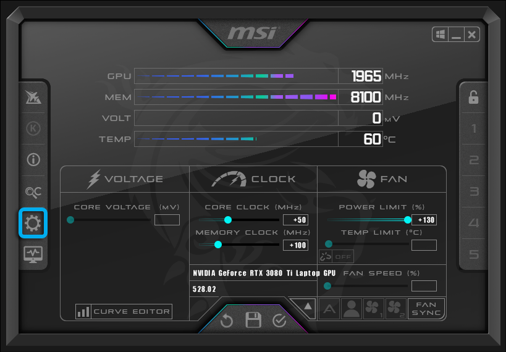Image resolution: width=506 pixels, height=352 pixels.
Task: Select profile slot 4
Action: point(473,223)
